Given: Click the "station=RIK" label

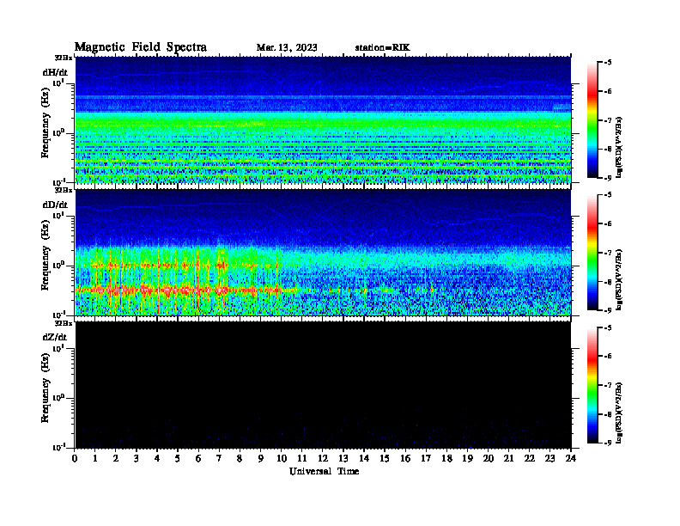Looking at the screenshot, I should tap(382, 48).
